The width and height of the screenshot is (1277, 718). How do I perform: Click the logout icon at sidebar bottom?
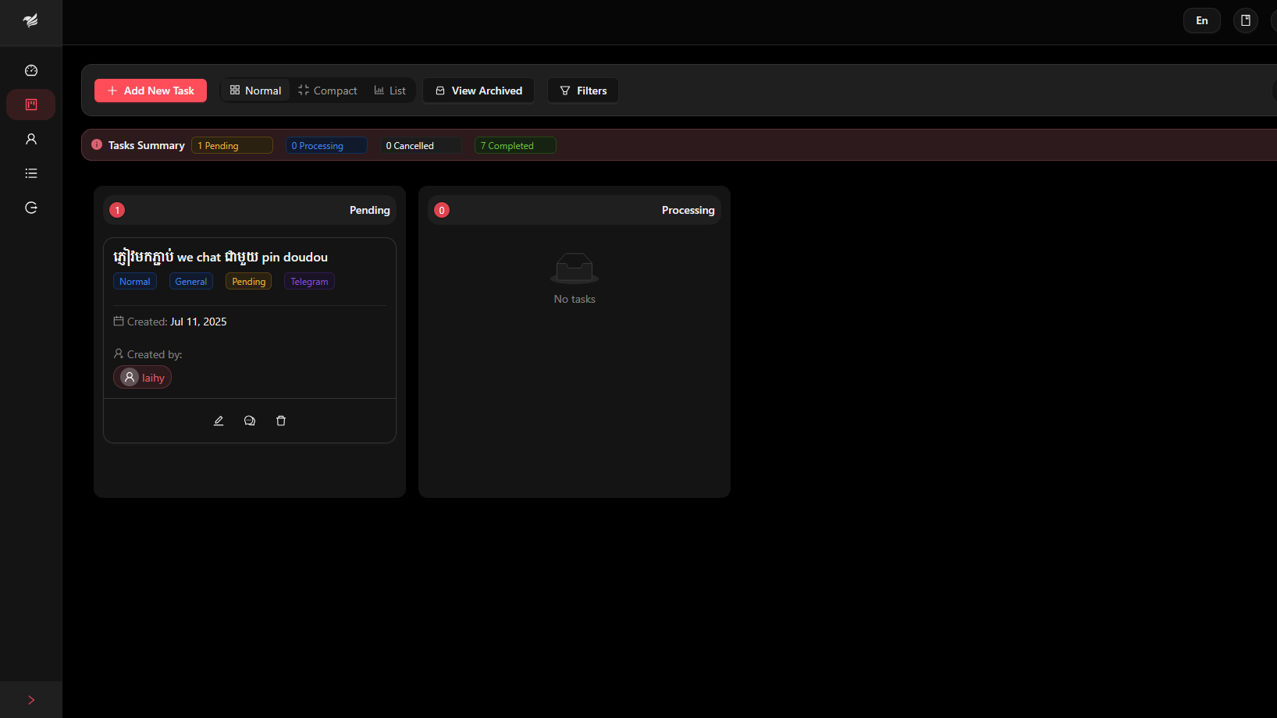(31, 208)
